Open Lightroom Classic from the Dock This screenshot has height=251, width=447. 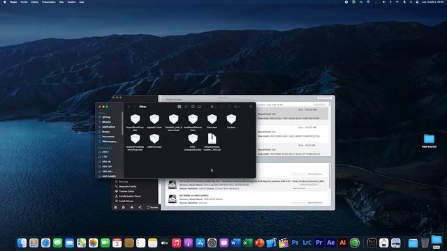pos(307,243)
